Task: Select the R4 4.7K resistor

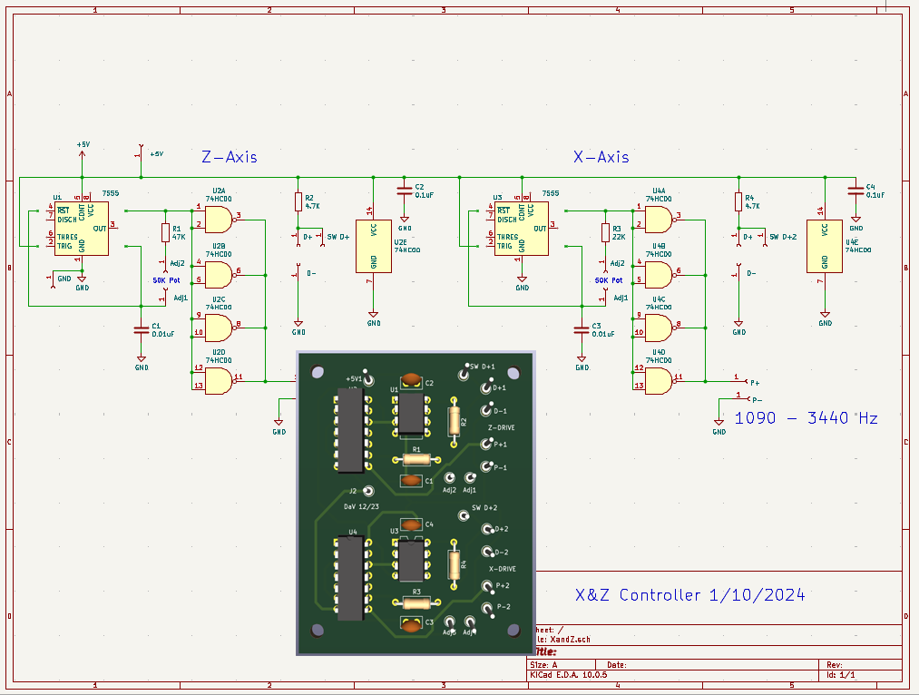Action: pyautogui.click(x=738, y=202)
